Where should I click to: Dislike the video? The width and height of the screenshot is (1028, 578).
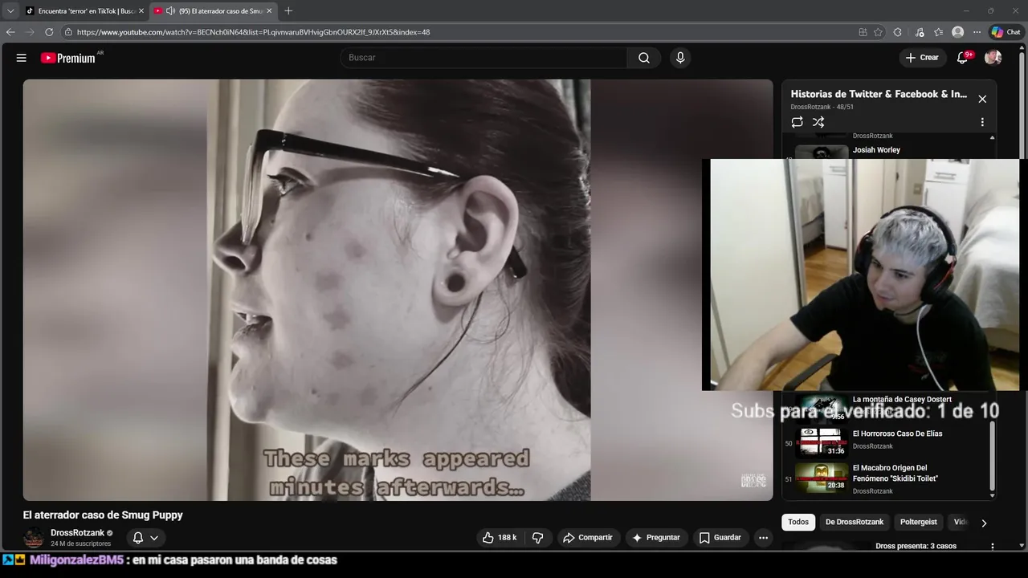pos(538,538)
